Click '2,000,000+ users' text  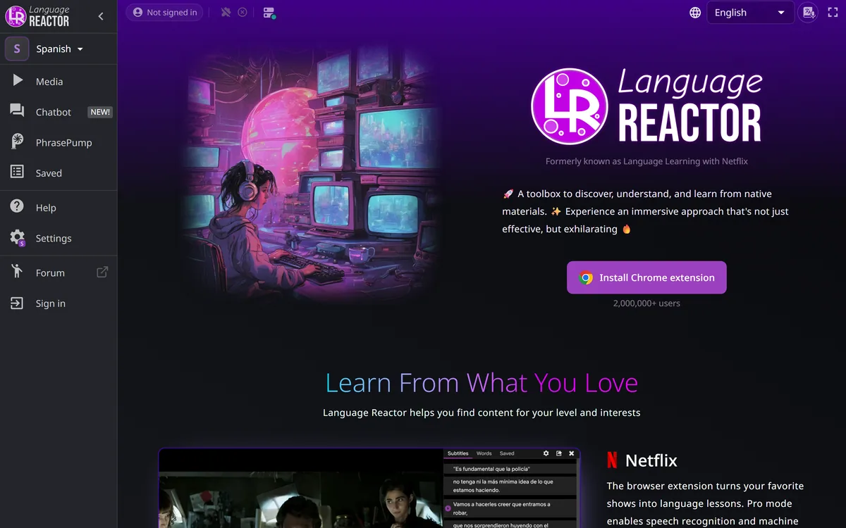pyautogui.click(x=646, y=303)
